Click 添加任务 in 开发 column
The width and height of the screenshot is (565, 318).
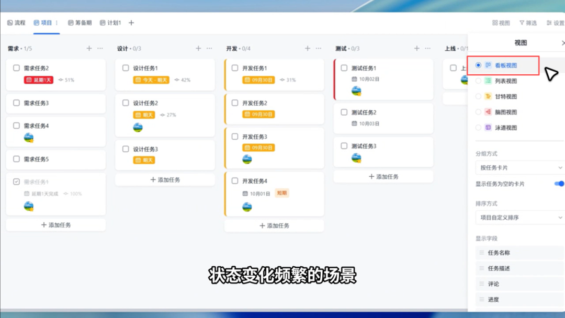(274, 225)
